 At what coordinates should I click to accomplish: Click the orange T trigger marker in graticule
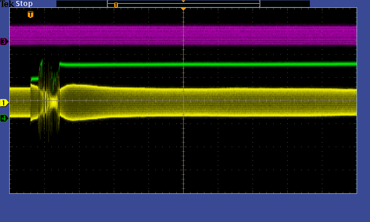31,14
